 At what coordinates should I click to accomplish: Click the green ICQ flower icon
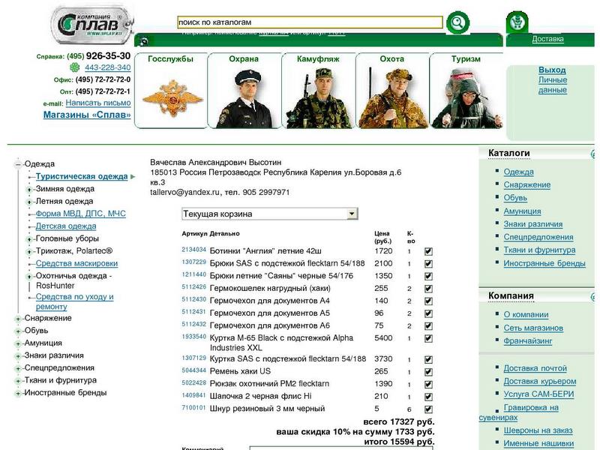click(x=75, y=67)
